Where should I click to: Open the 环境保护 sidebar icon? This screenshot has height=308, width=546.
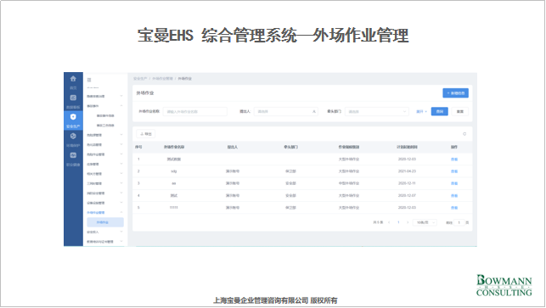click(73, 136)
